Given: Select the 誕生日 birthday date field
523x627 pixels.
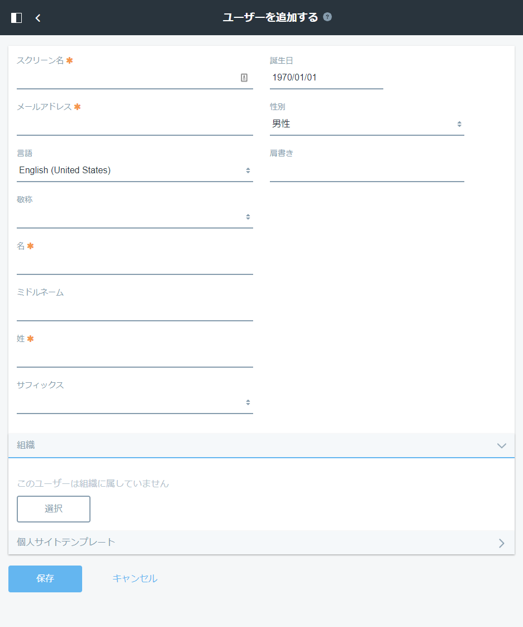Looking at the screenshot, I should tap(326, 78).
